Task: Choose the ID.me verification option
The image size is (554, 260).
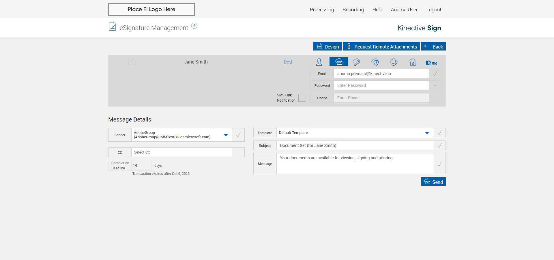Action: coord(431,63)
